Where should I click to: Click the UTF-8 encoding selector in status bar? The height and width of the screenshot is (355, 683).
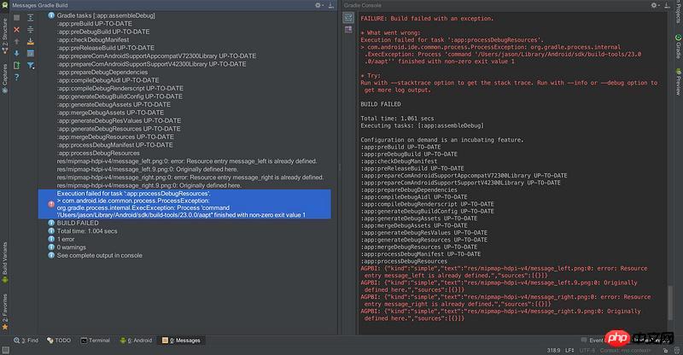point(587,350)
